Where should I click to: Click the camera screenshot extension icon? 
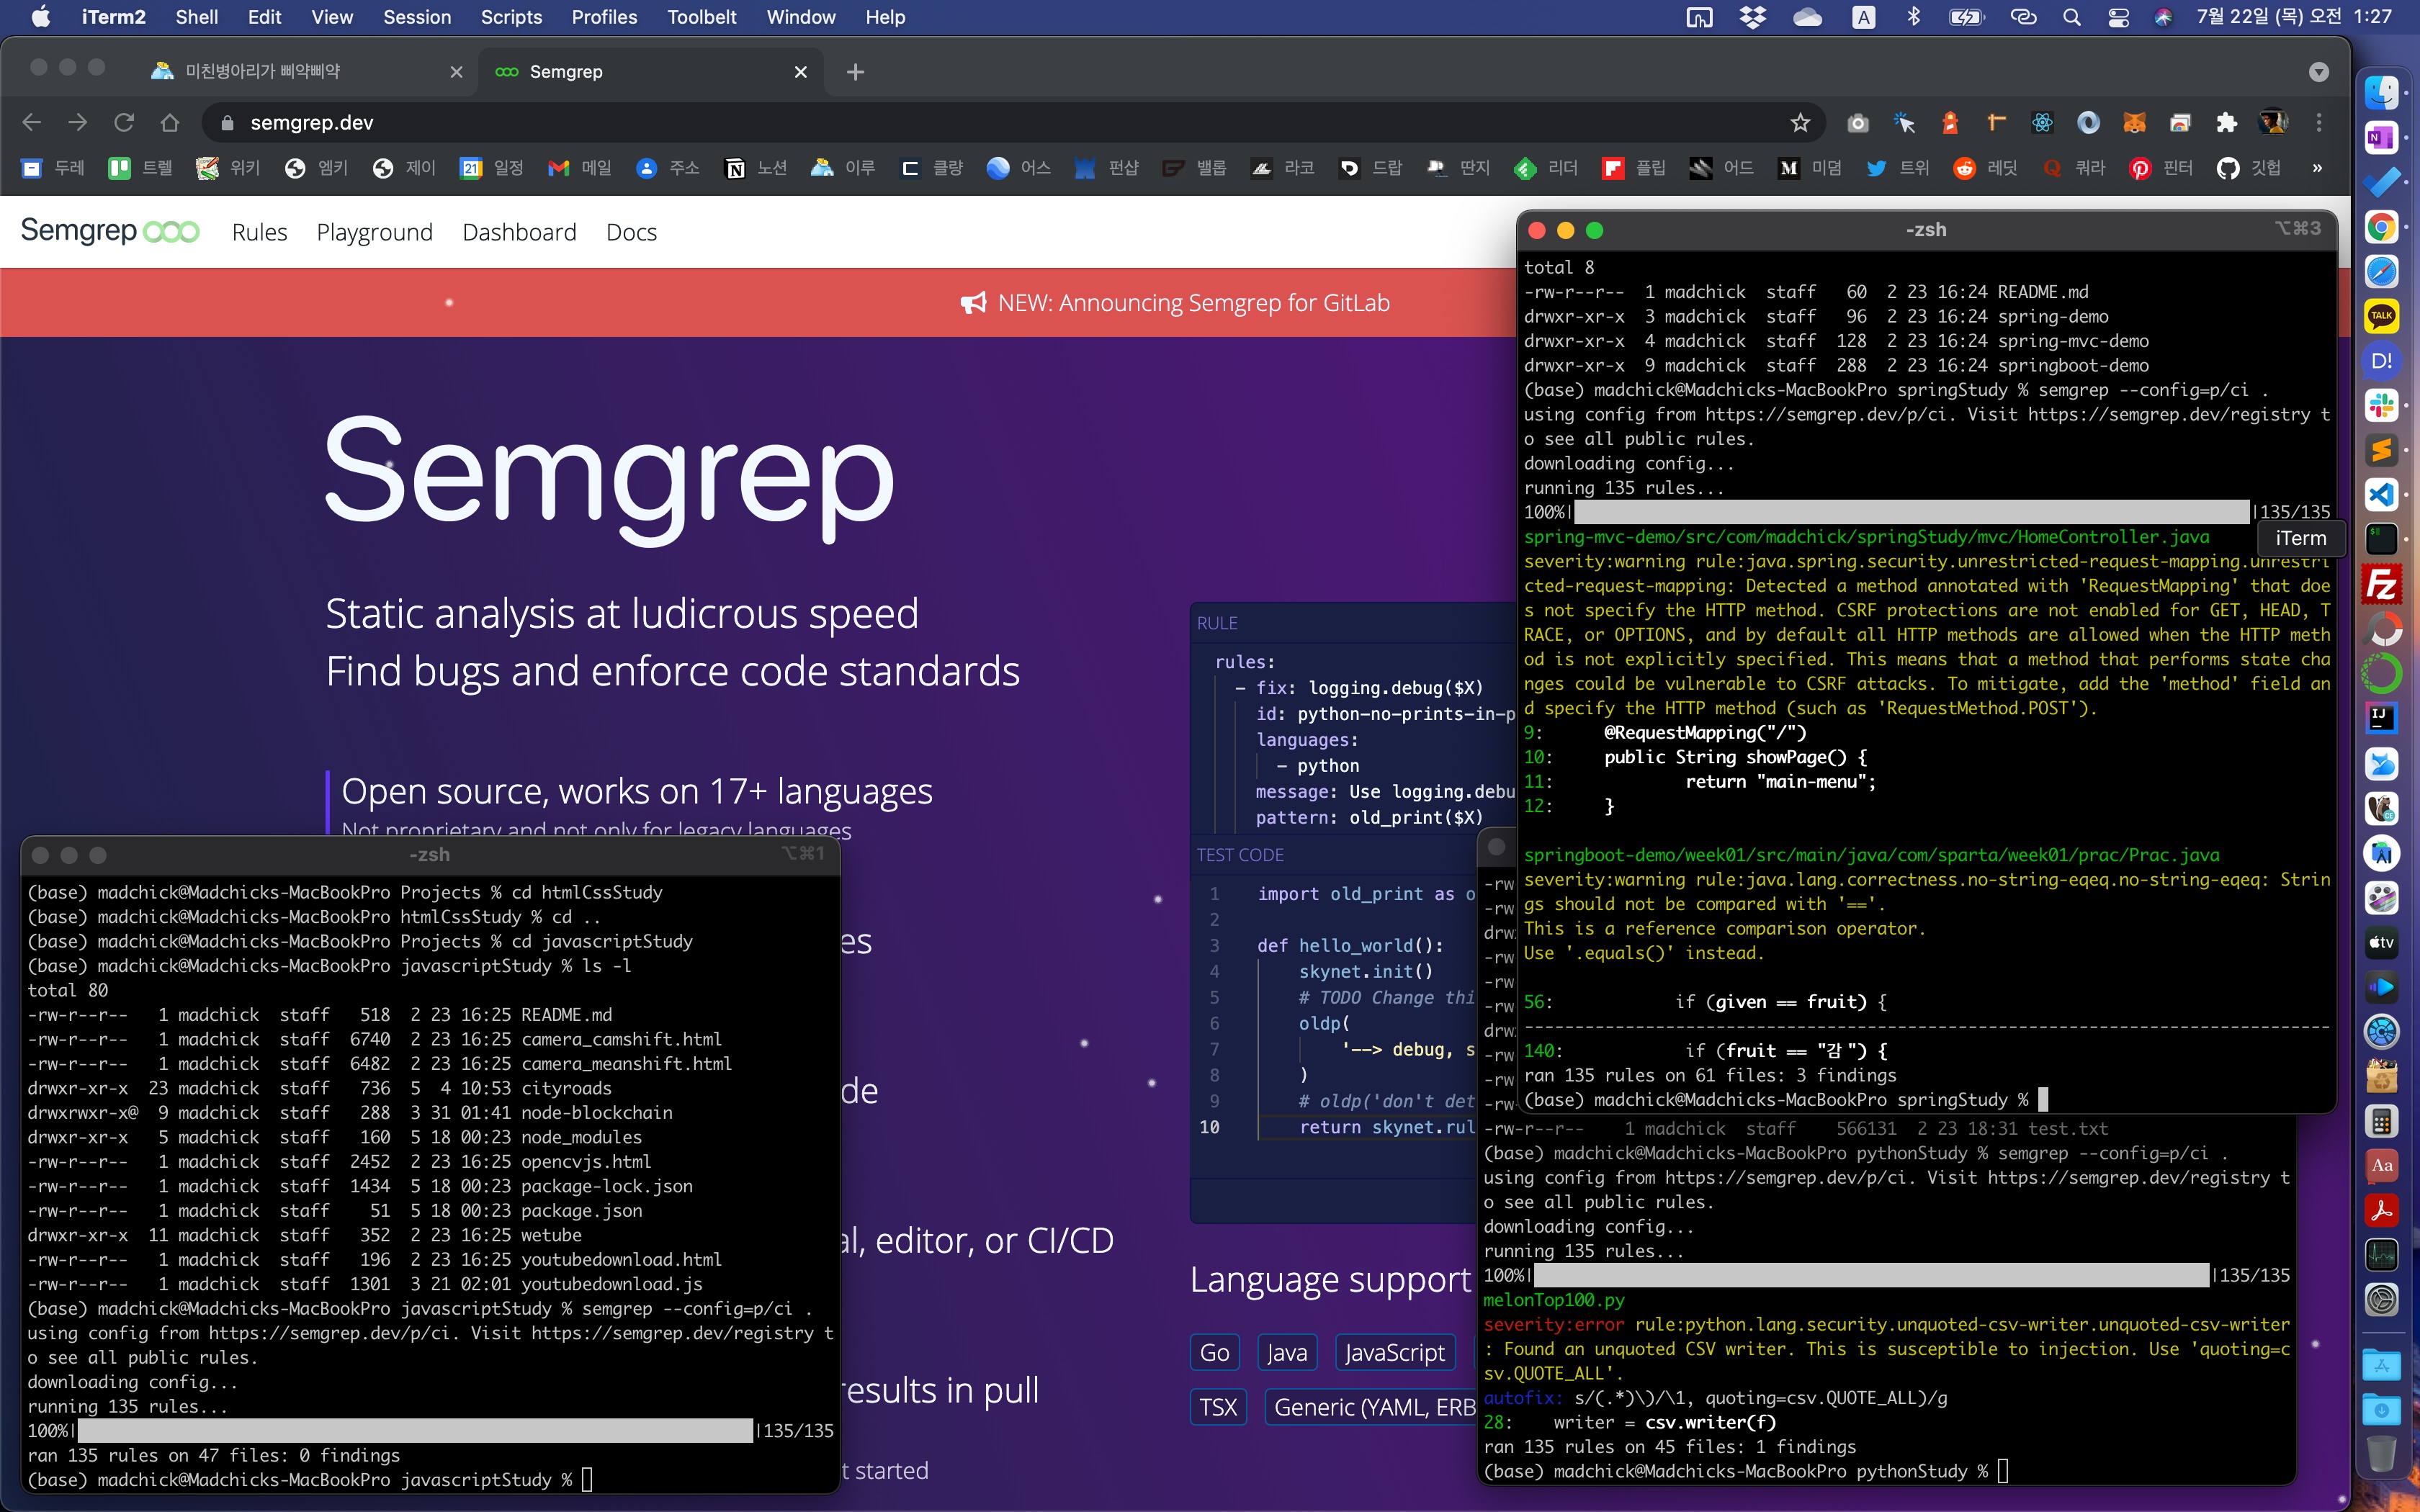click(x=1858, y=123)
